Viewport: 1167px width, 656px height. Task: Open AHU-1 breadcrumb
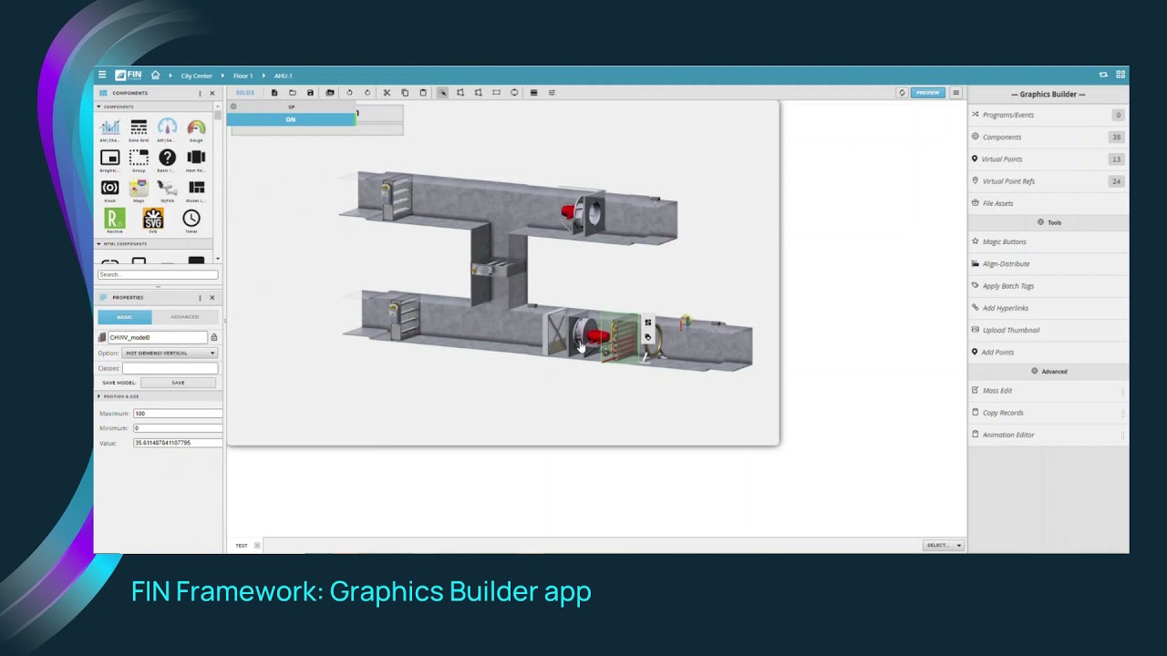[283, 76]
